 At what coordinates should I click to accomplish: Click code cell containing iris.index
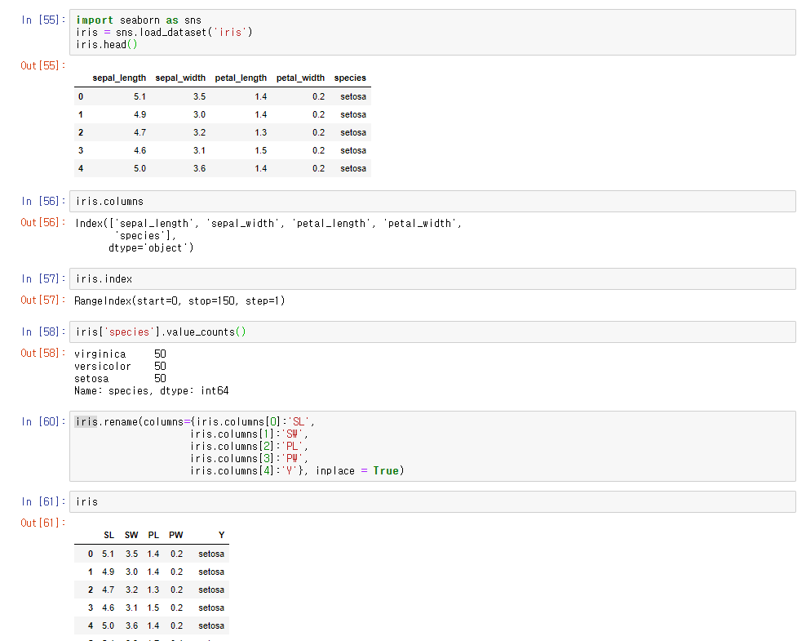click(432, 278)
